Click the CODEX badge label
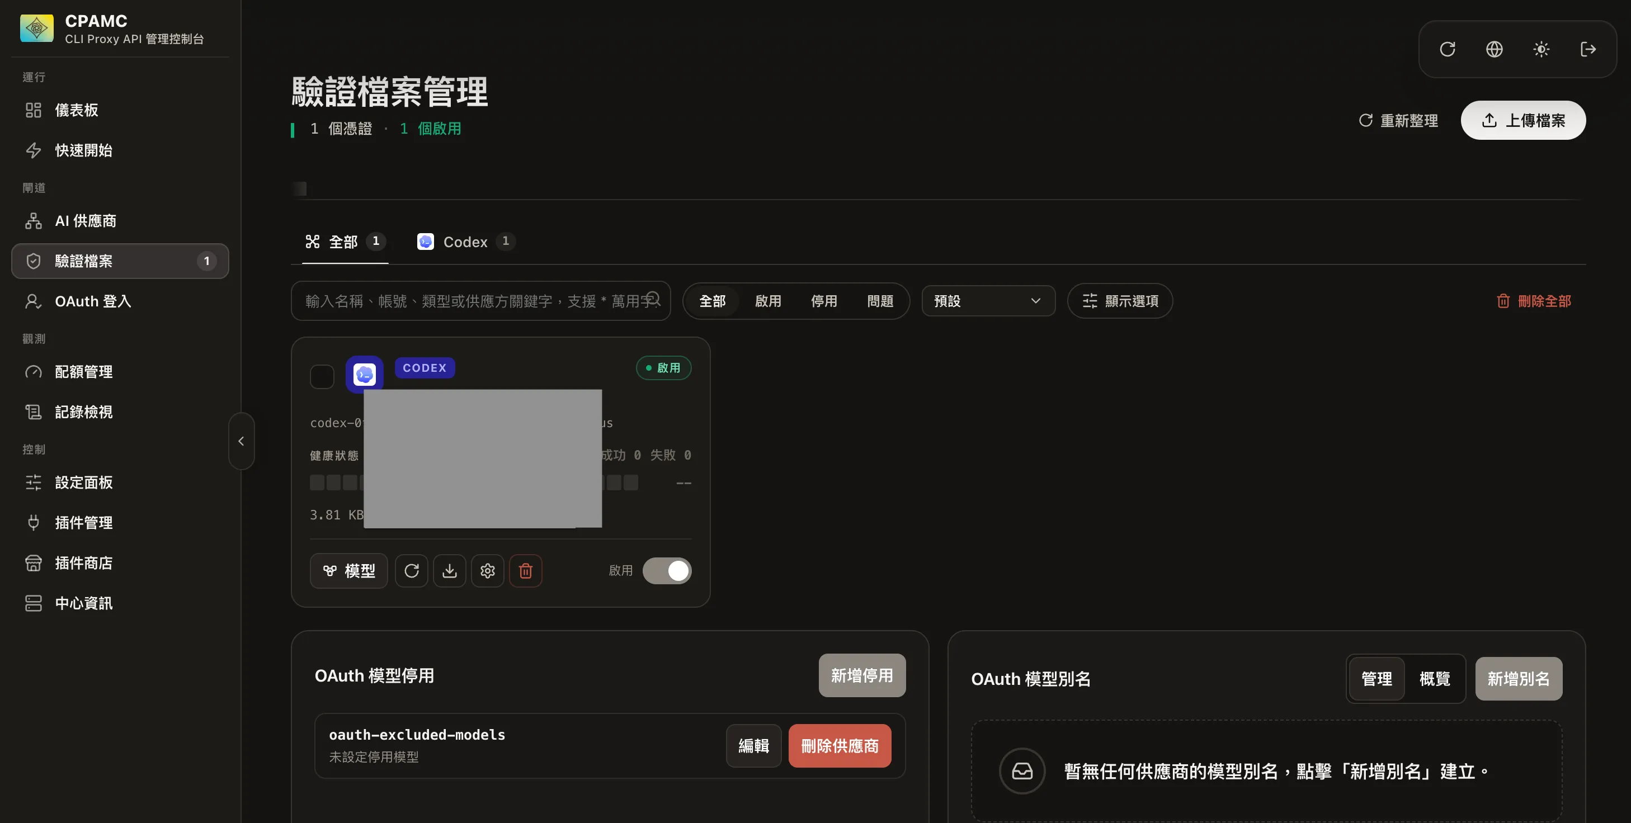Image resolution: width=1631 pixels, height=823 pixels. (x=424, y=368)
